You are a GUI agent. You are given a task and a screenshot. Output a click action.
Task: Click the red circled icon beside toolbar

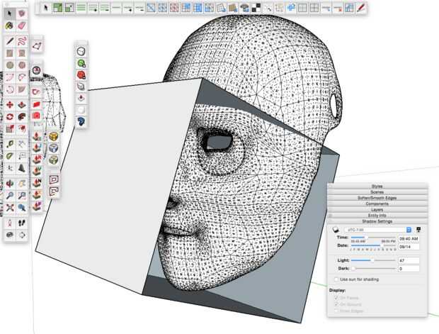point(36,70)
